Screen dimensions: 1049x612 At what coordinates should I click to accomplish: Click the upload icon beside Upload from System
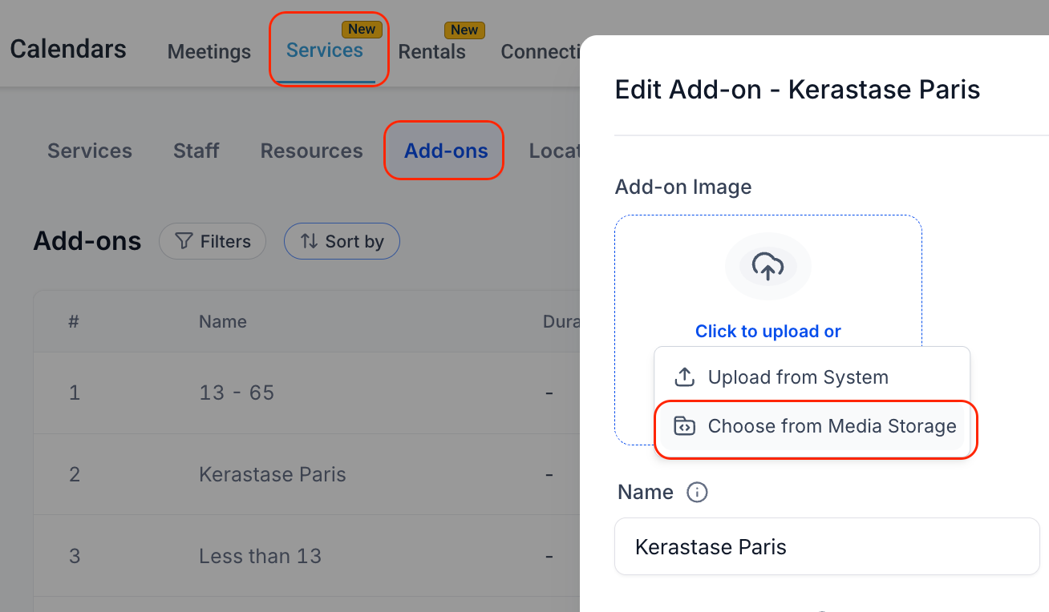click(x=685, y=376)
